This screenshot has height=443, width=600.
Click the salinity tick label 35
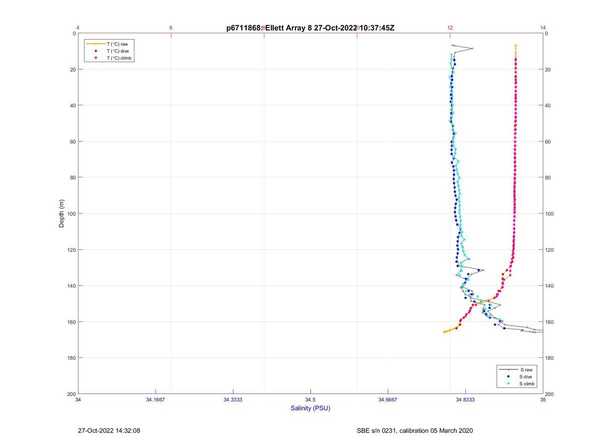coord(543,399)
